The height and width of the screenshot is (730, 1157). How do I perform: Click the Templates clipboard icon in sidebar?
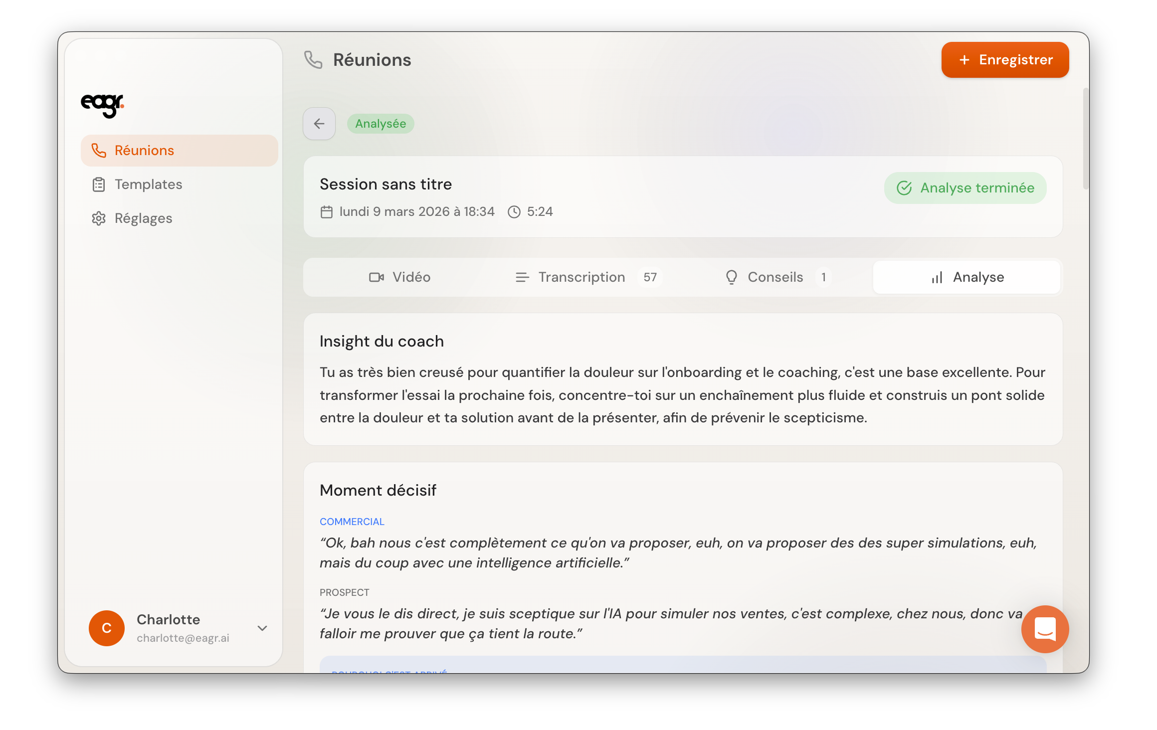pos(99,184)
